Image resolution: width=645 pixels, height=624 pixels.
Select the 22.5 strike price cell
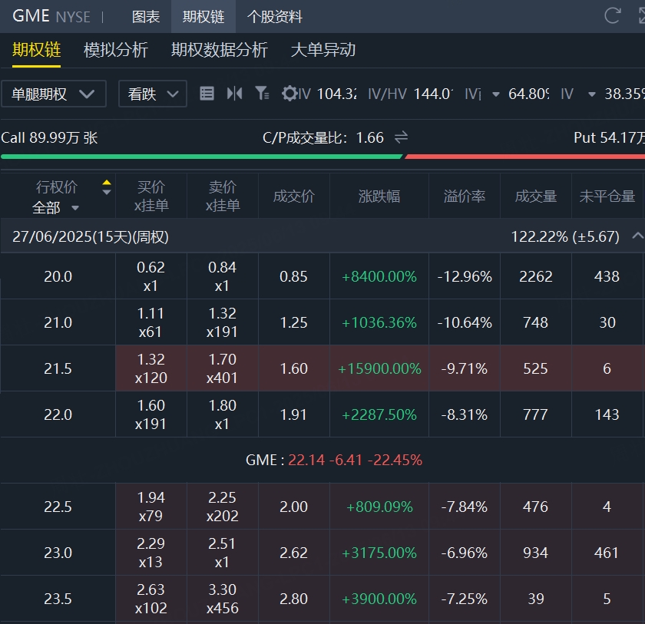tap(58, 507)
